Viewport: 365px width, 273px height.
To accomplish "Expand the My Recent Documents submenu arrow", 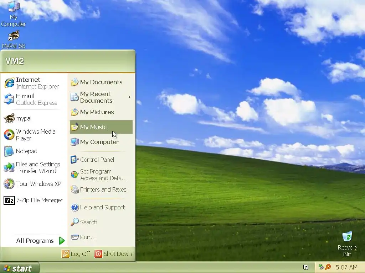I will (130, 97).
